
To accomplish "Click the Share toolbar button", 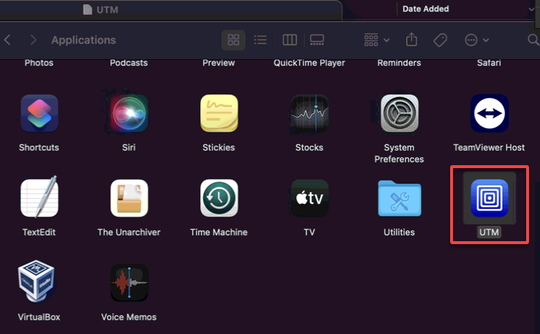I will click(x=412, y=39).
